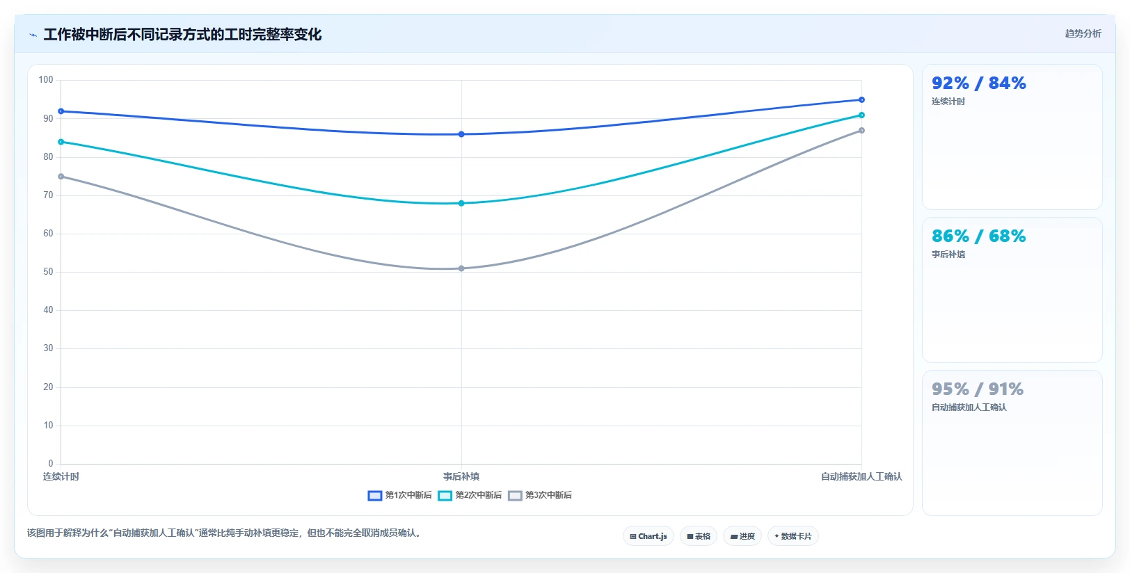Click the 表格 chip
The width and height of the screenshot is (1130, 573).
click(699, 536)
